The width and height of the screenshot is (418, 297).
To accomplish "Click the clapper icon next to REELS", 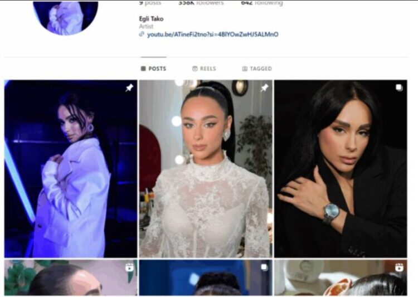I will [195, 69].
